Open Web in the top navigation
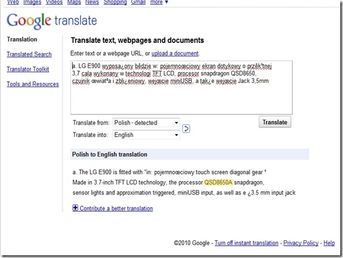The image size is (343, 258). [13, 2]
